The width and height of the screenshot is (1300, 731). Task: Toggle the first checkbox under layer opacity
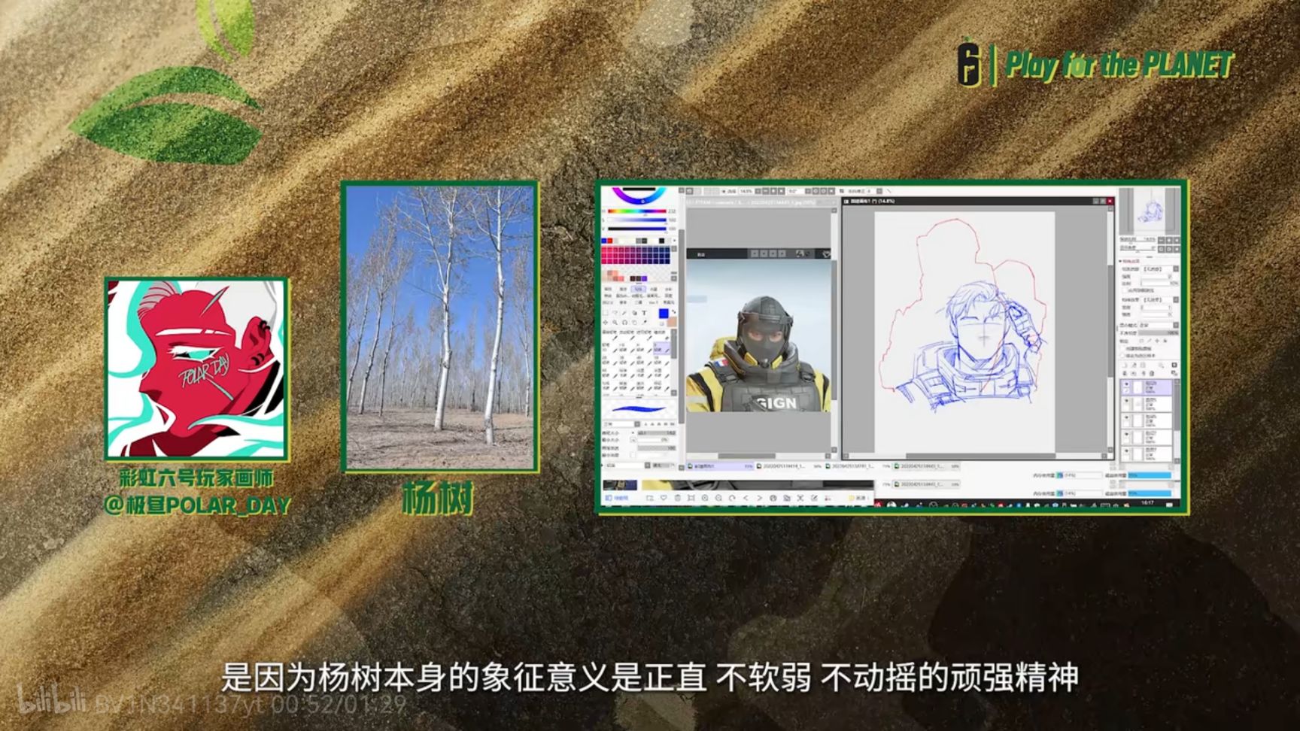(1122, 348)
